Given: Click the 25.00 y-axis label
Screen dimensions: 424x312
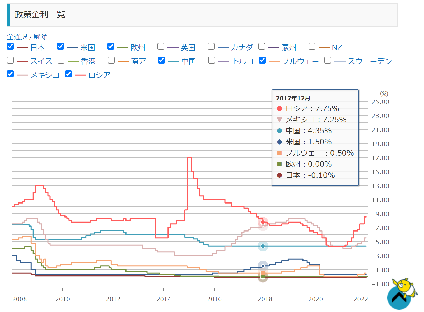Looking at the screenshot, I should [380, 102].
